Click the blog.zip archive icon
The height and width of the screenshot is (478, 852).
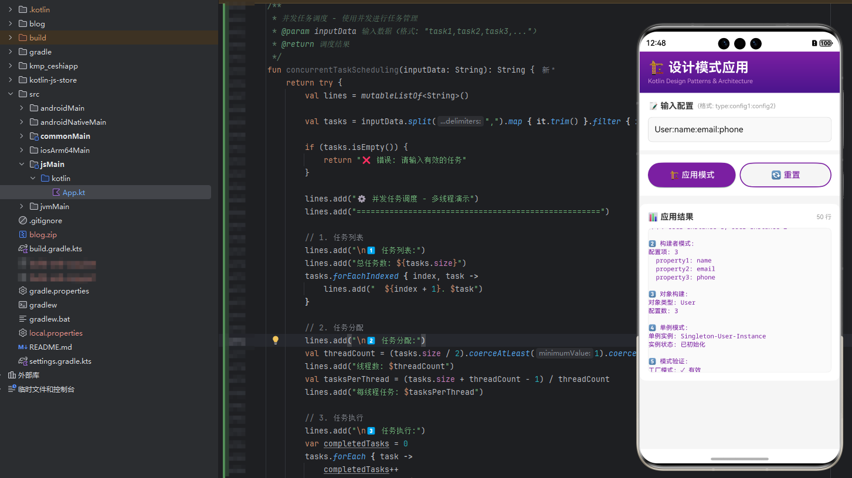(x=23, y=234)
